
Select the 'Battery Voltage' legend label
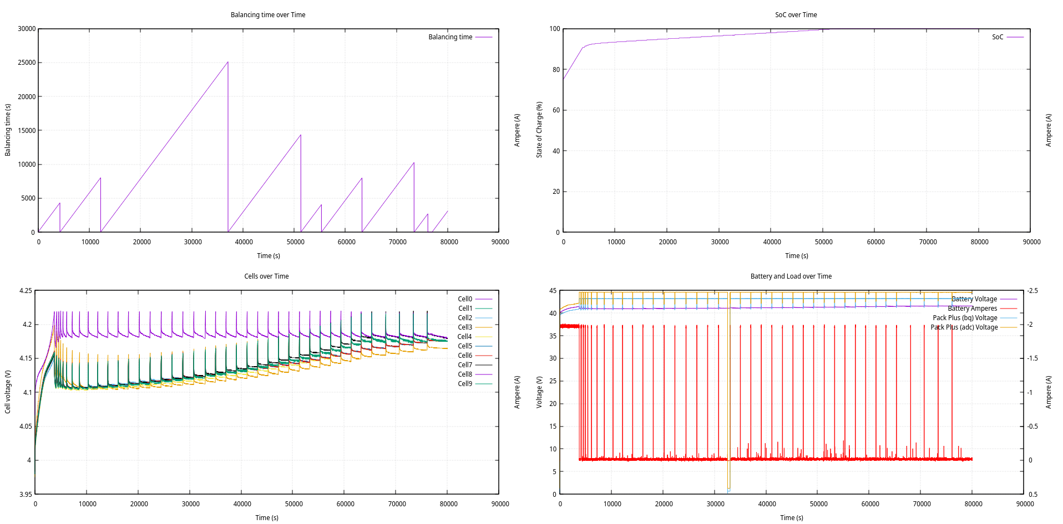[974, 299]
